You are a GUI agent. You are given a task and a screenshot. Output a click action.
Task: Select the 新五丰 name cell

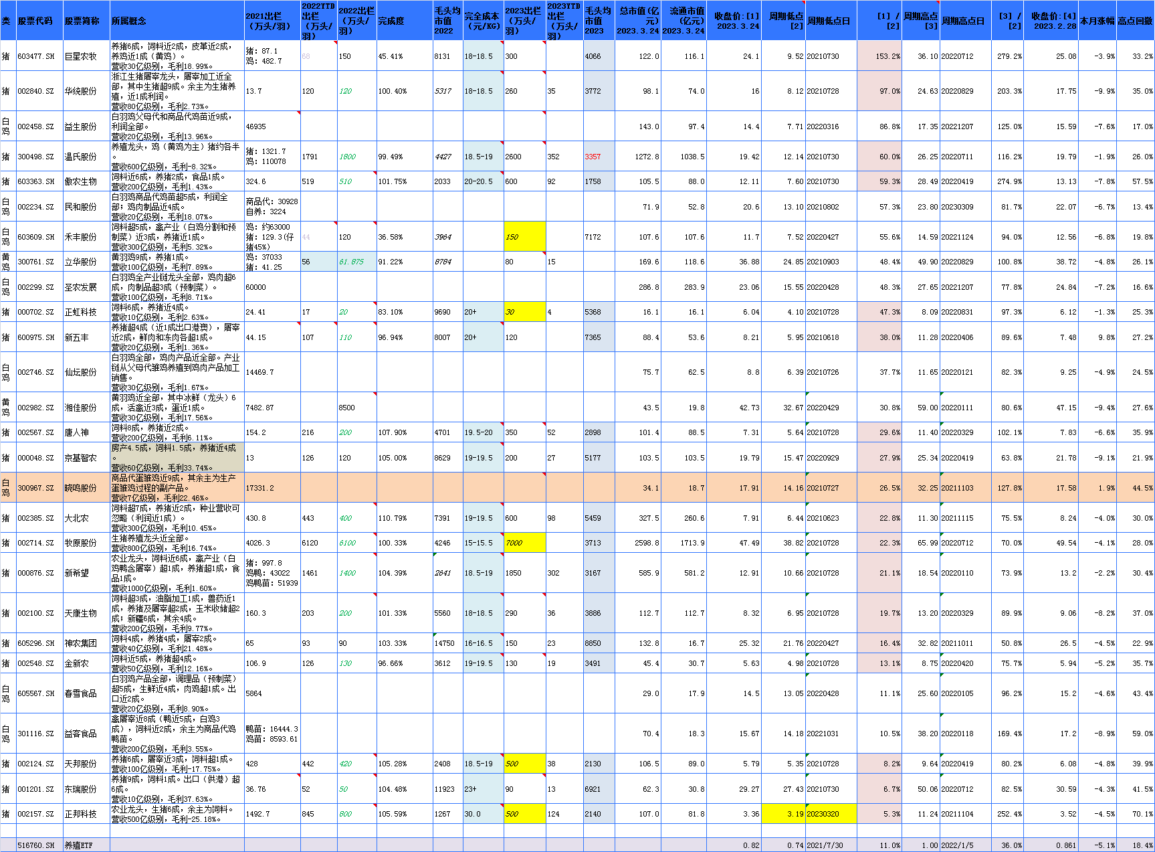pyautogui.click(x=86, y=337)
